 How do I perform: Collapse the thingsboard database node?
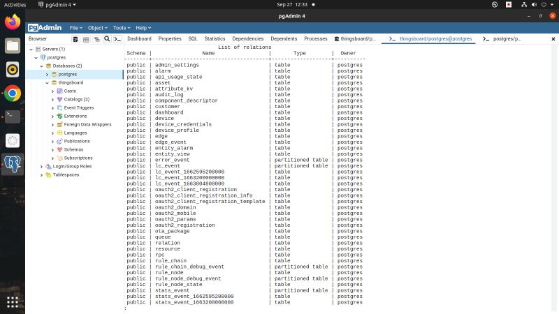click(47, 82)
